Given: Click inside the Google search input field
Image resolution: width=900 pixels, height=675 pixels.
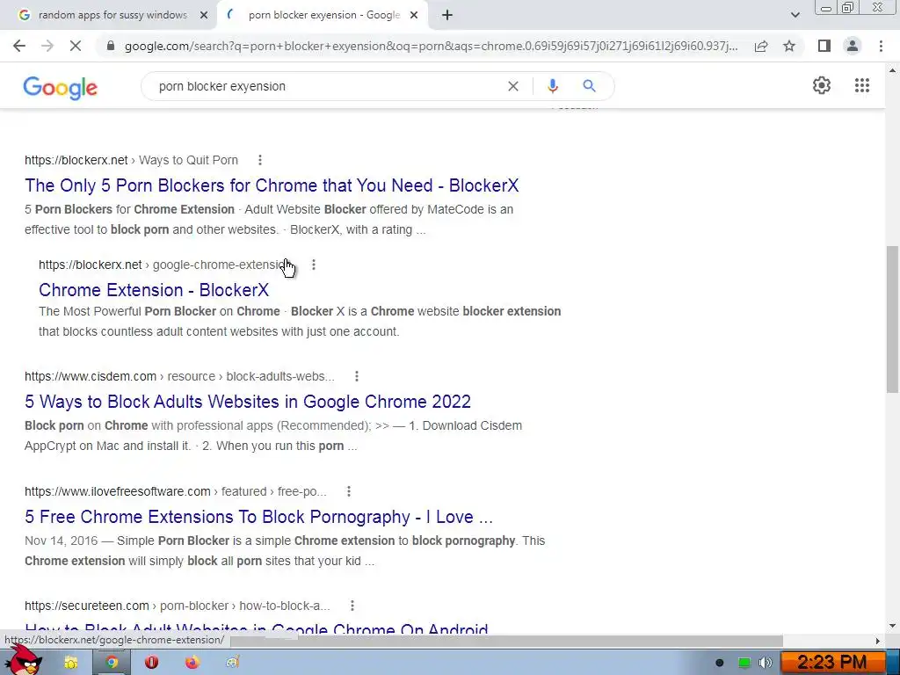Looking at the screenshot, I should click(327, 86).
